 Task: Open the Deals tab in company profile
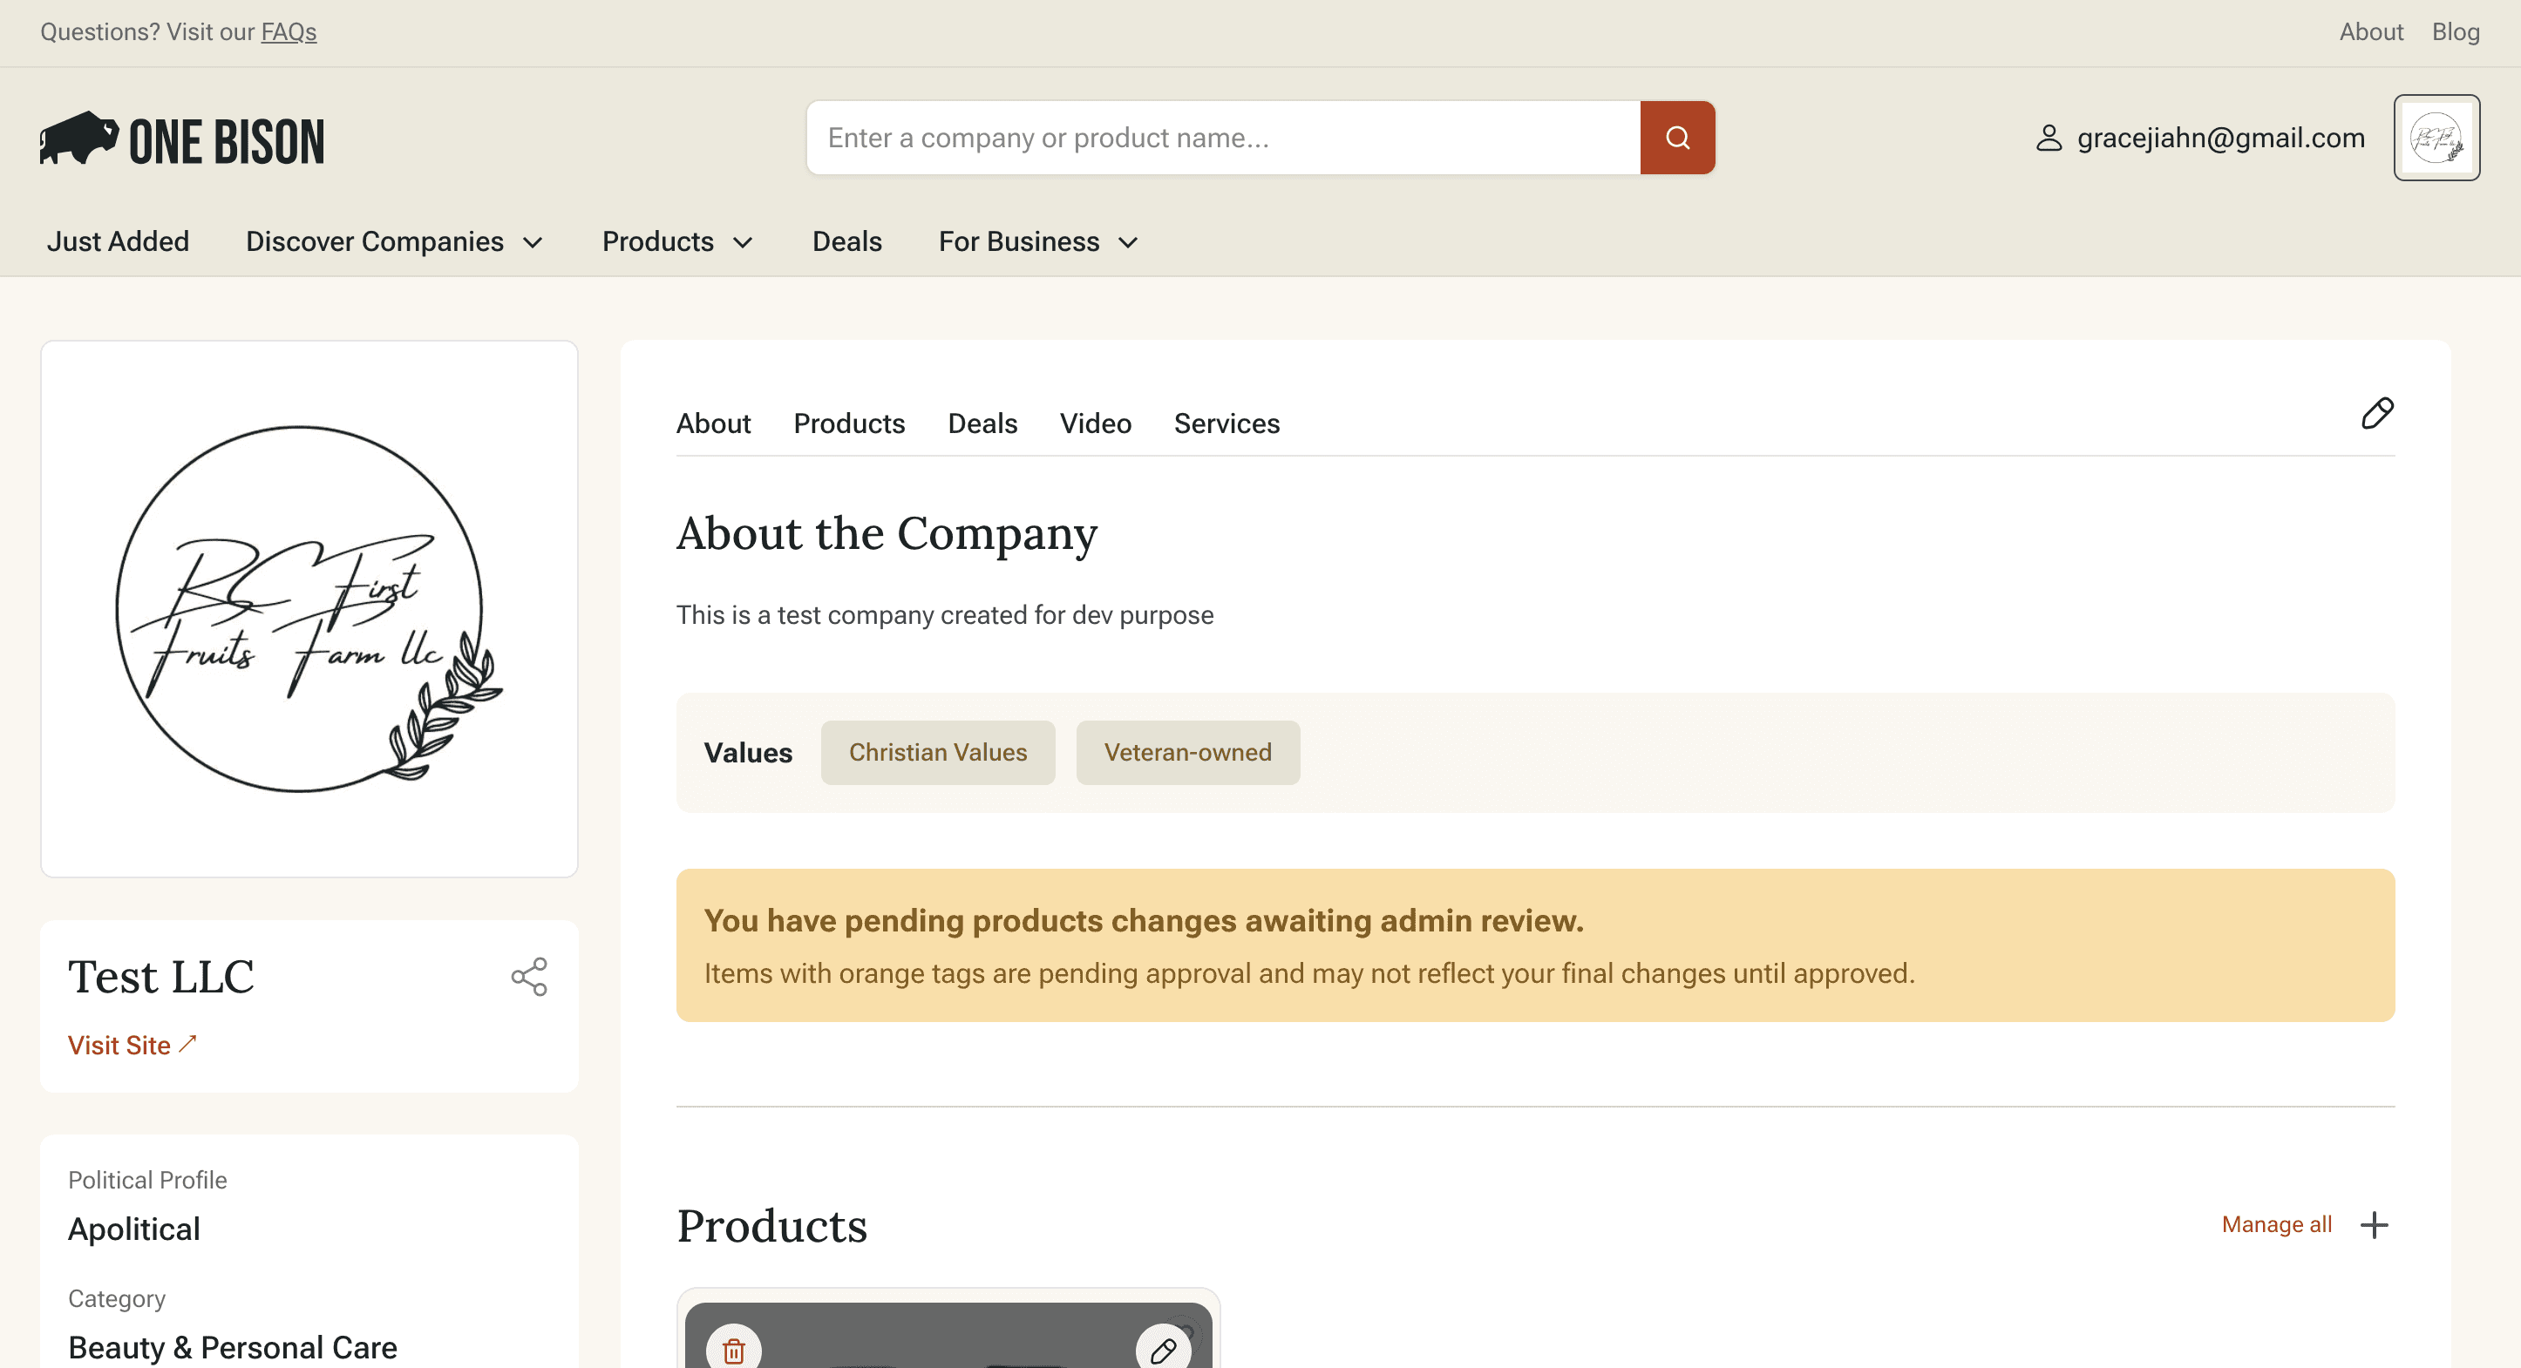click(982, 423)
